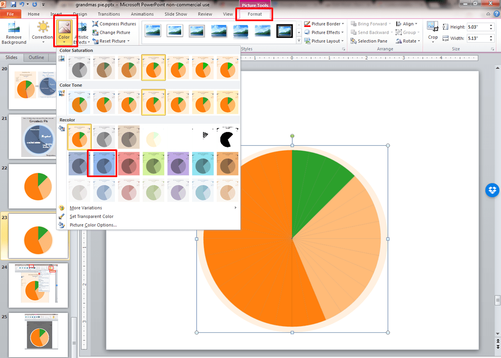Increase the picture height with spinner
This screenshot has width=501, height=358.
491,25
